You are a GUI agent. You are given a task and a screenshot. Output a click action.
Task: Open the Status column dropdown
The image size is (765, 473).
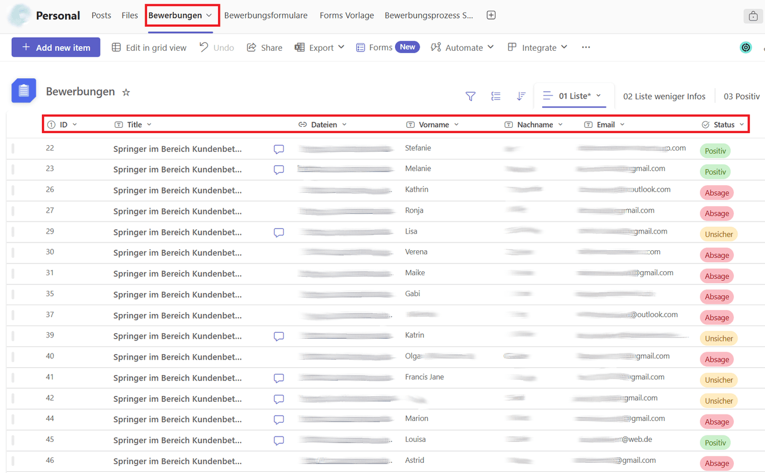click(x=742, y=124)
